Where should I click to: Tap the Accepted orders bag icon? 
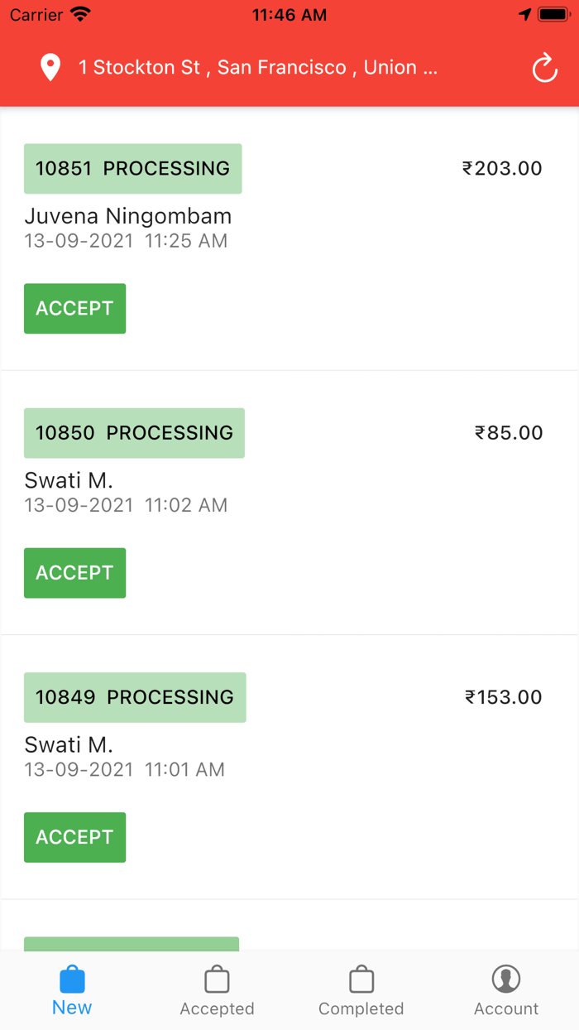click(217, 979)
